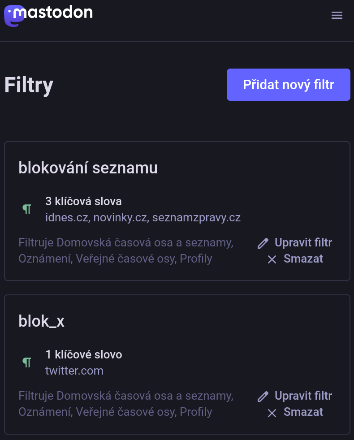The image size is (354, 440).
Task: Select Smazat text link for blokování seznamu
Action: pos(303,259)
